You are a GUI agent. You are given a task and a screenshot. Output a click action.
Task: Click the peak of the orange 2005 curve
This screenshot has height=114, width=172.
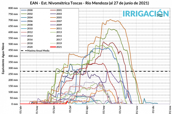[x=110, y=20]
